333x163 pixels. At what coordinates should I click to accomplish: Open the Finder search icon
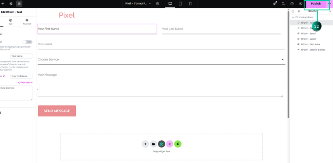(x=283, y=4)
